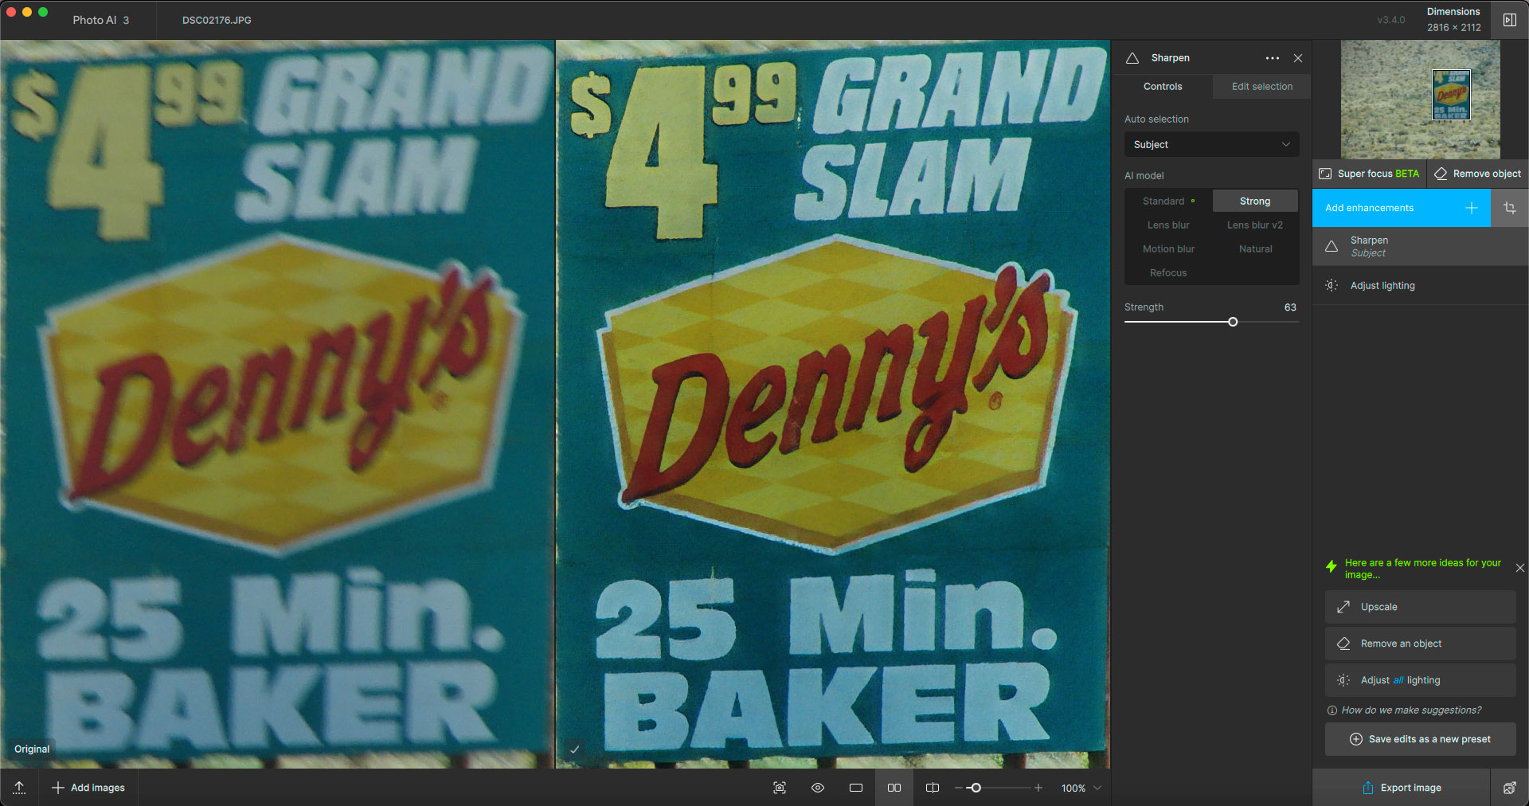Click the Super focus BETA button
Screen dimensions: 1529x806
tap(1369, 174)
